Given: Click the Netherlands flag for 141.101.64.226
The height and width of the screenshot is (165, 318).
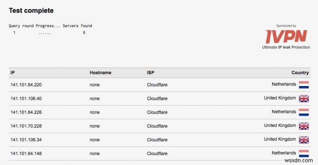Looking at the screenshot, I should [x=304, y=112].
